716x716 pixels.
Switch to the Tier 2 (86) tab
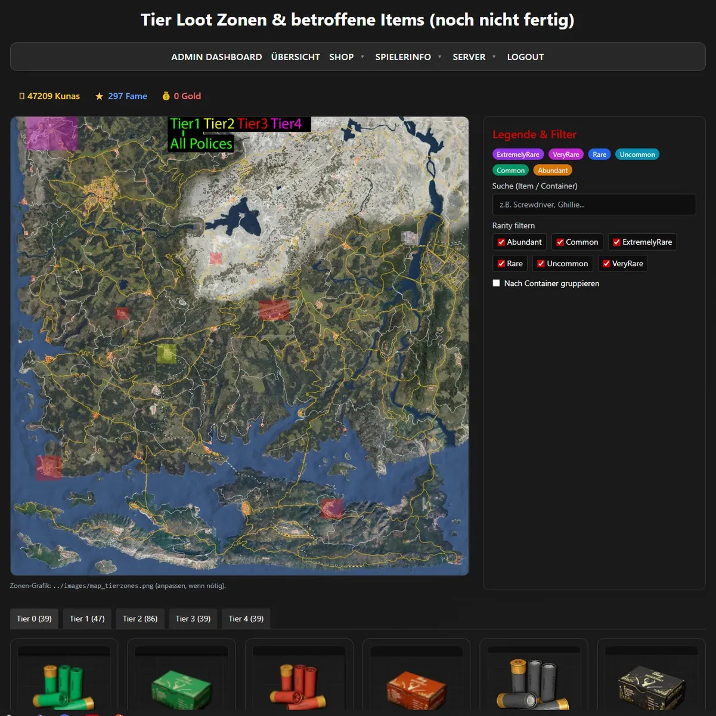point(140,619)
